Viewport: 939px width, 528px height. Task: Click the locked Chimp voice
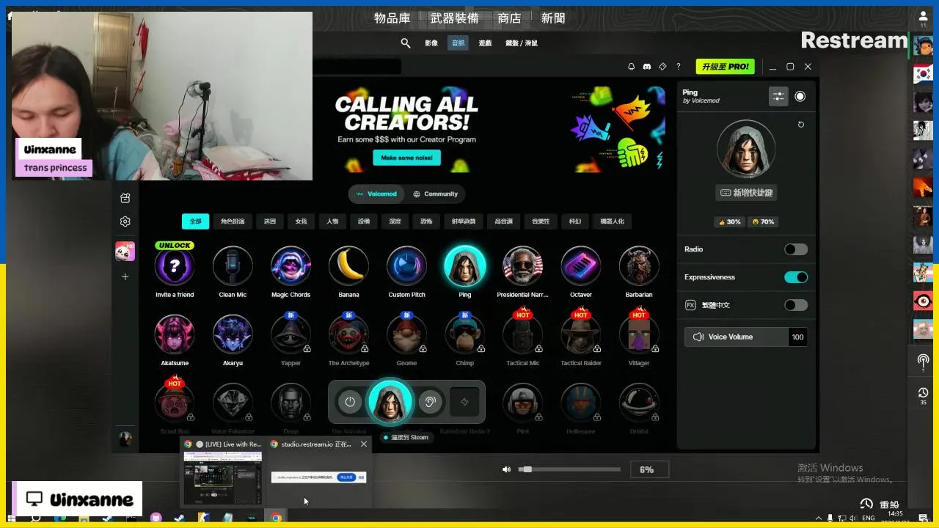pyautogui.click(x=464, y=334)
